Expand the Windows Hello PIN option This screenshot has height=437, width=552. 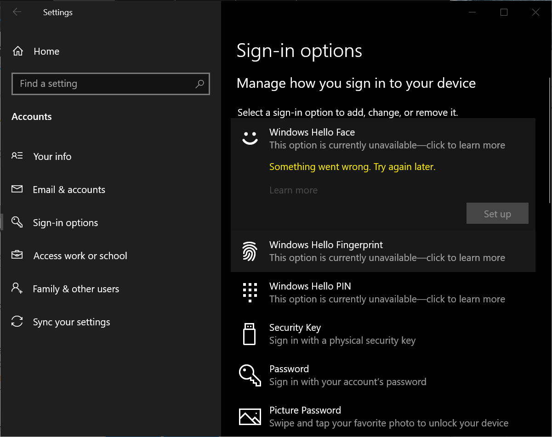click(x=383, y=293)
